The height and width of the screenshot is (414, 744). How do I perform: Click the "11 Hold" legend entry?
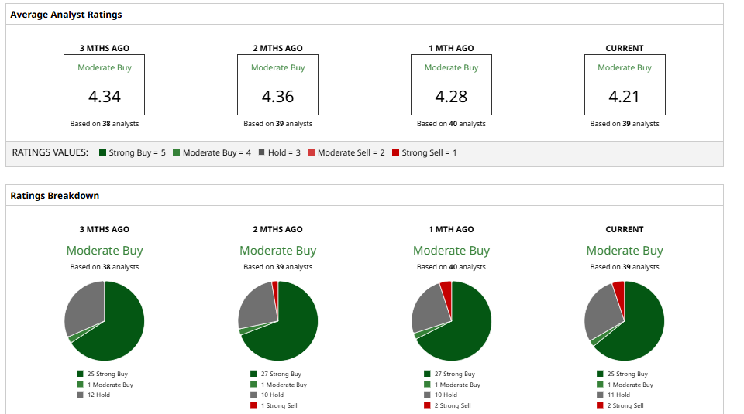click(618, 395)
